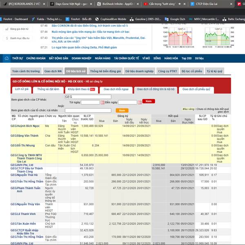
Task: Open the 'Đến ngày' calendar picker icon
Action: pos(140,102)
